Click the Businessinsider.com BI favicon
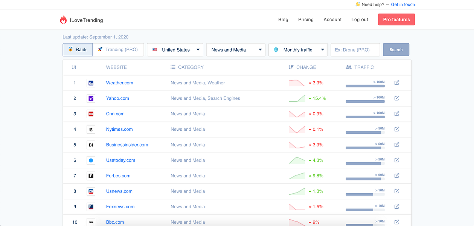Viewport: 474px width, 226px height. (91, 145)
